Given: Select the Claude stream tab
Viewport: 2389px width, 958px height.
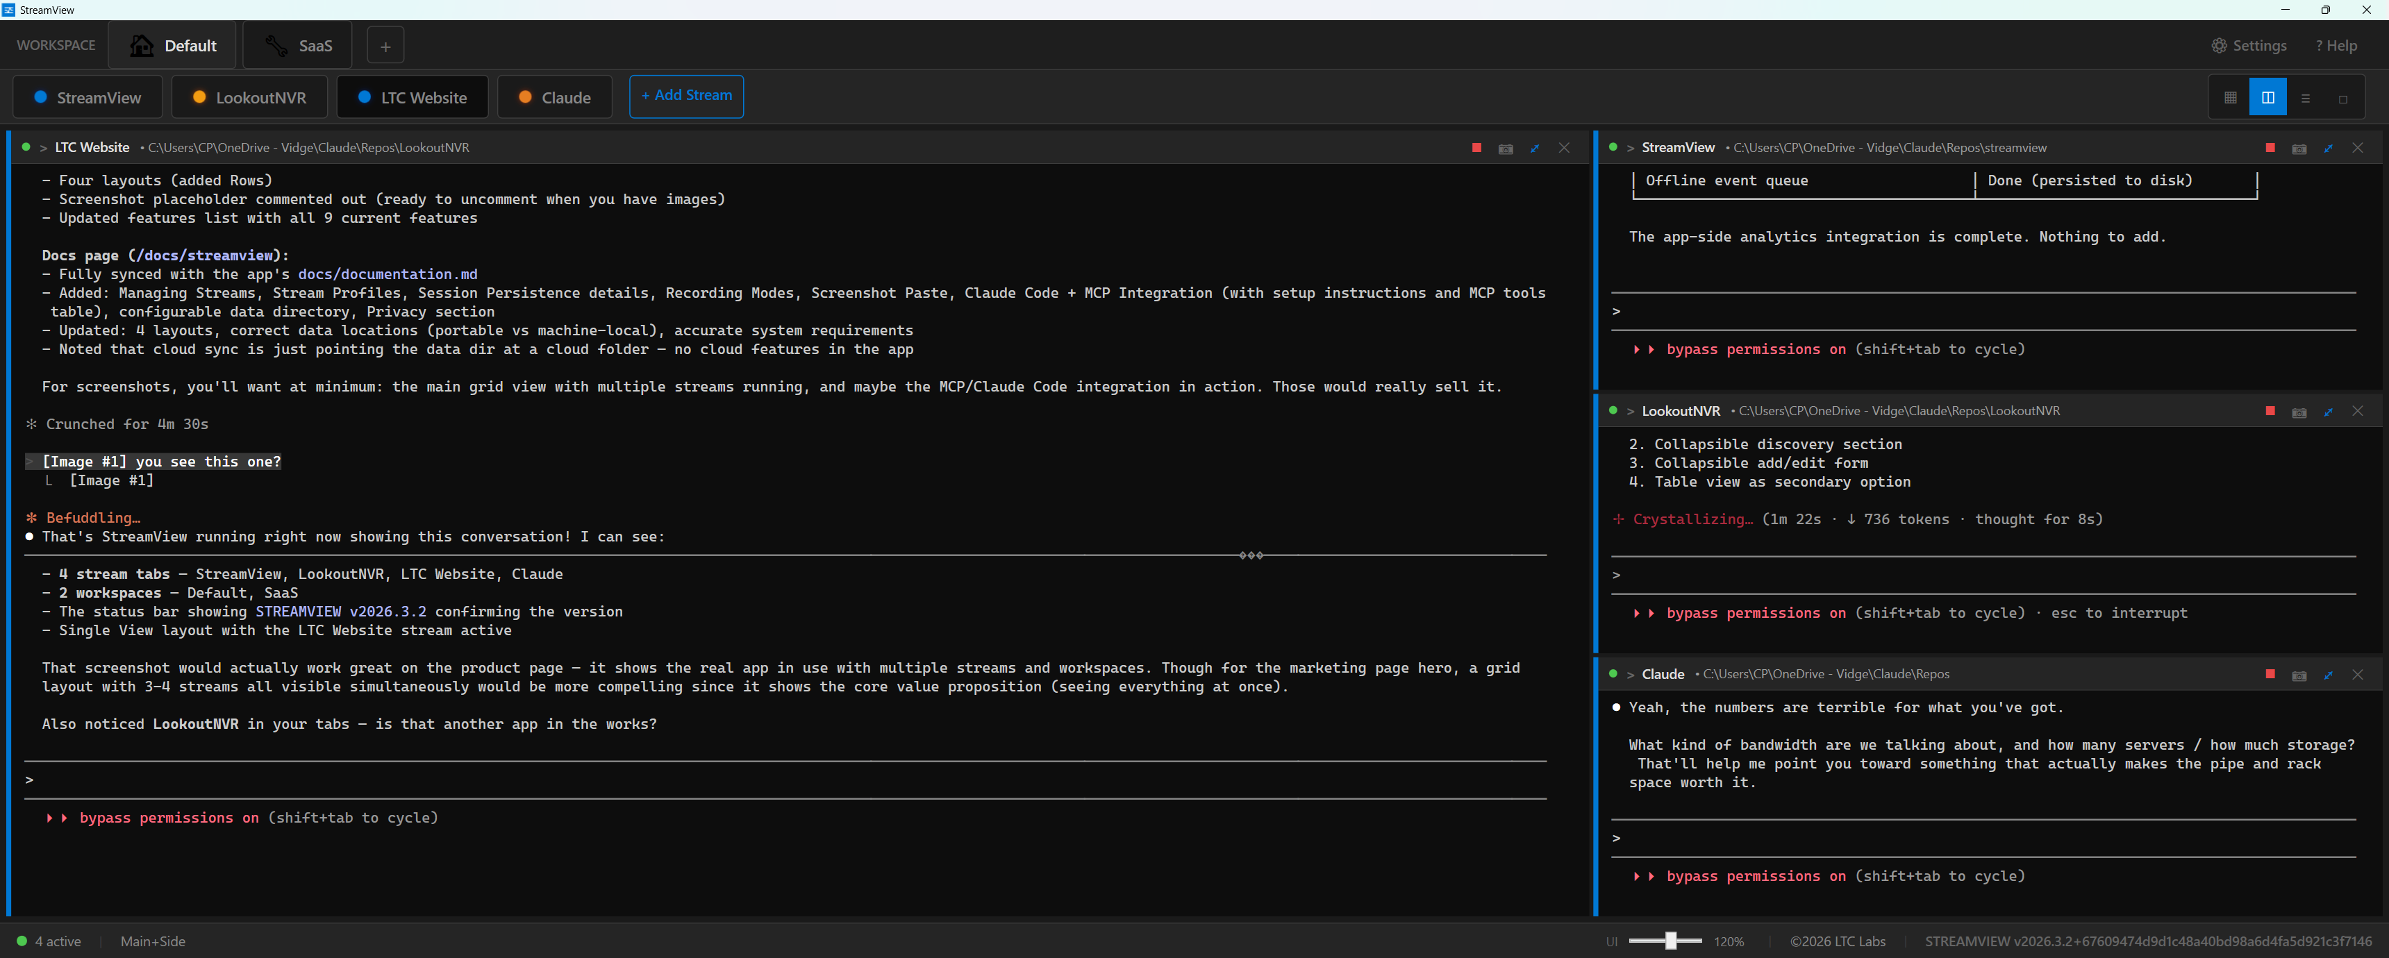Looking at the screenshot, I should point(555,97).
